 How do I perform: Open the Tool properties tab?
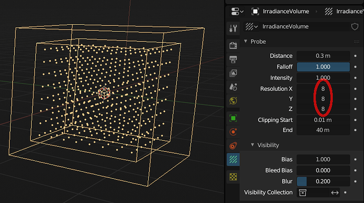click(233, 28)
